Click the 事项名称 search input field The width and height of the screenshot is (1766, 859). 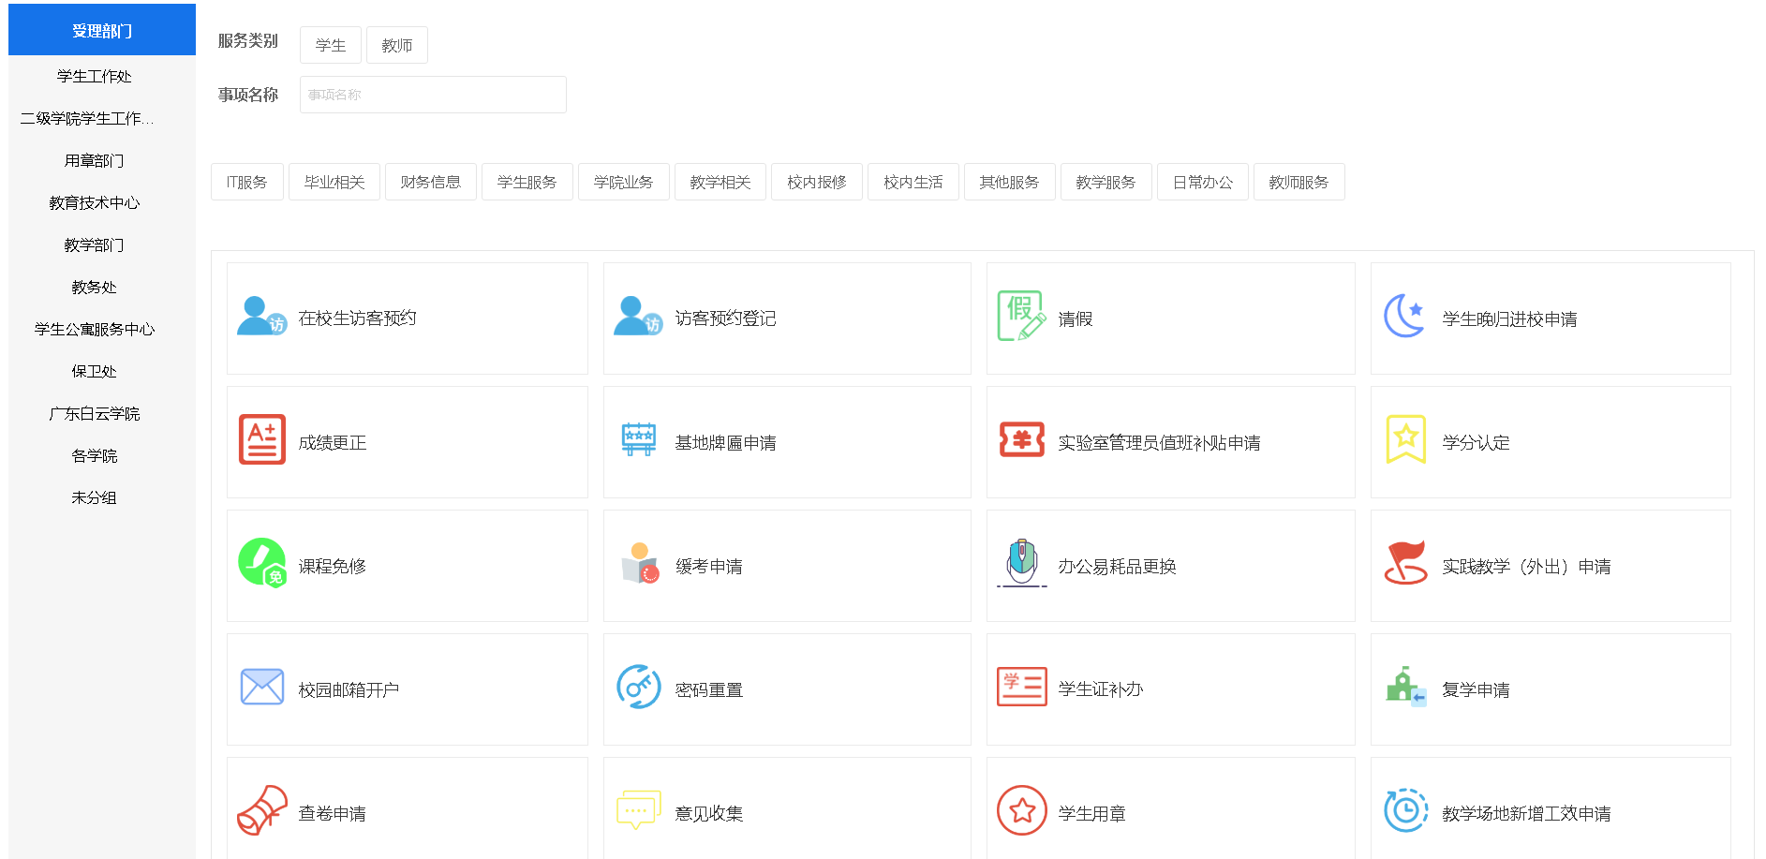click(433, 95)
